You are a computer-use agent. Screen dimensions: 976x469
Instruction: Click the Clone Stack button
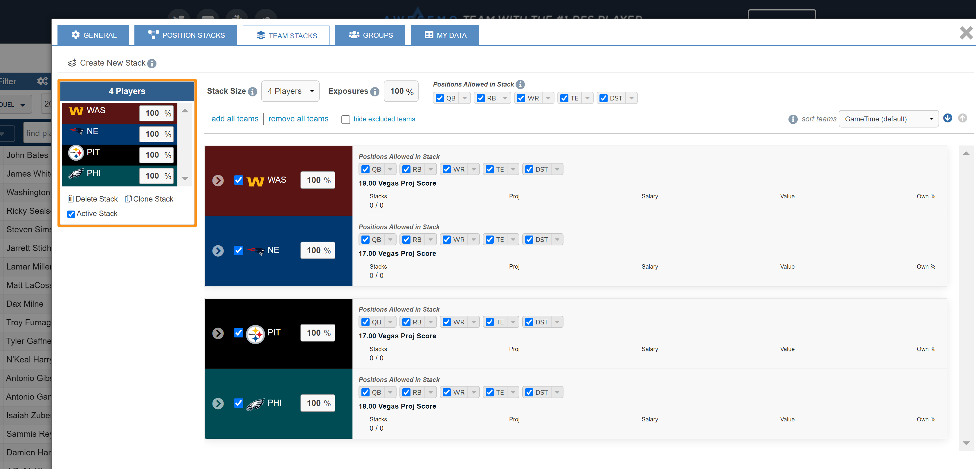point(149,199)
